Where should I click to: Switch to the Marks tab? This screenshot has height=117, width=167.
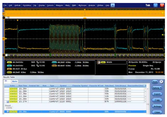[15, 81]
